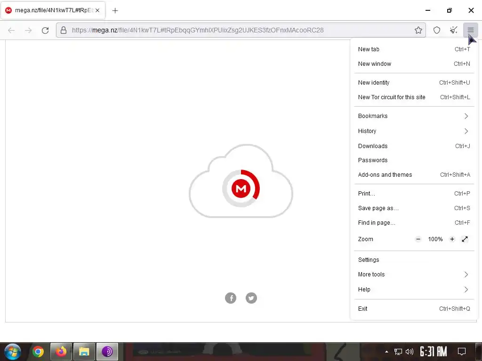Viewport: 482px width, 361px height.
Task: Click the forward navigation arrow
Action: (28, 30)
